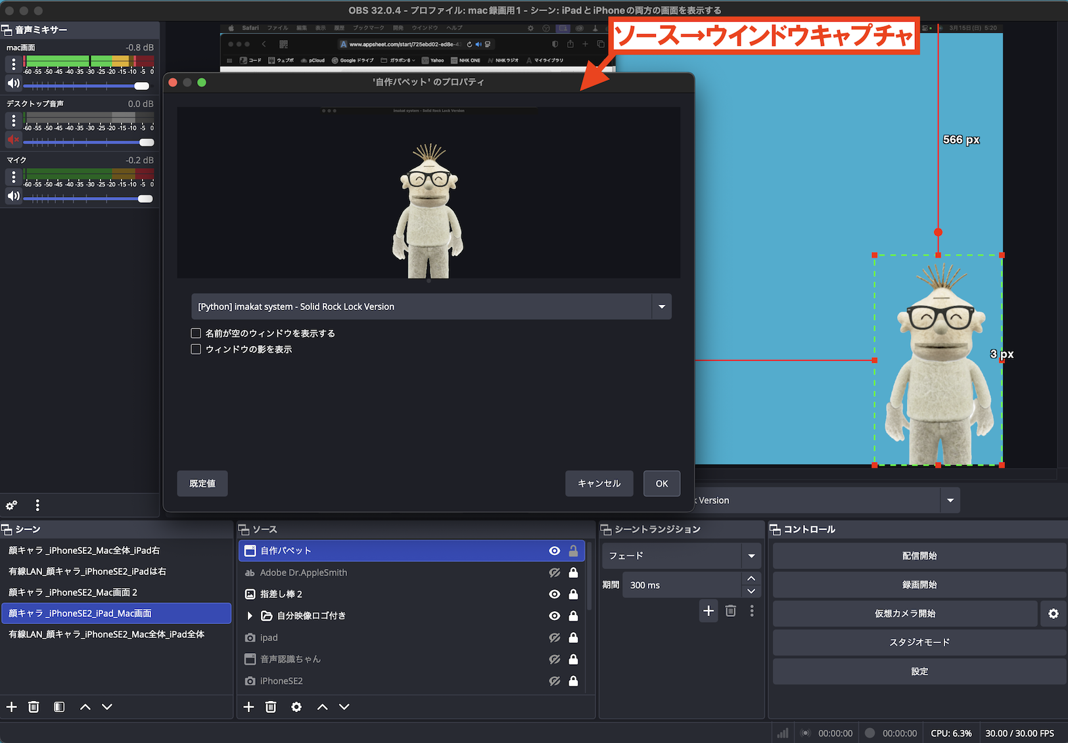Screen dimensions: 1068x743
Task: Mute the mac画面 audio speaker icon
Action: point(13,83)
